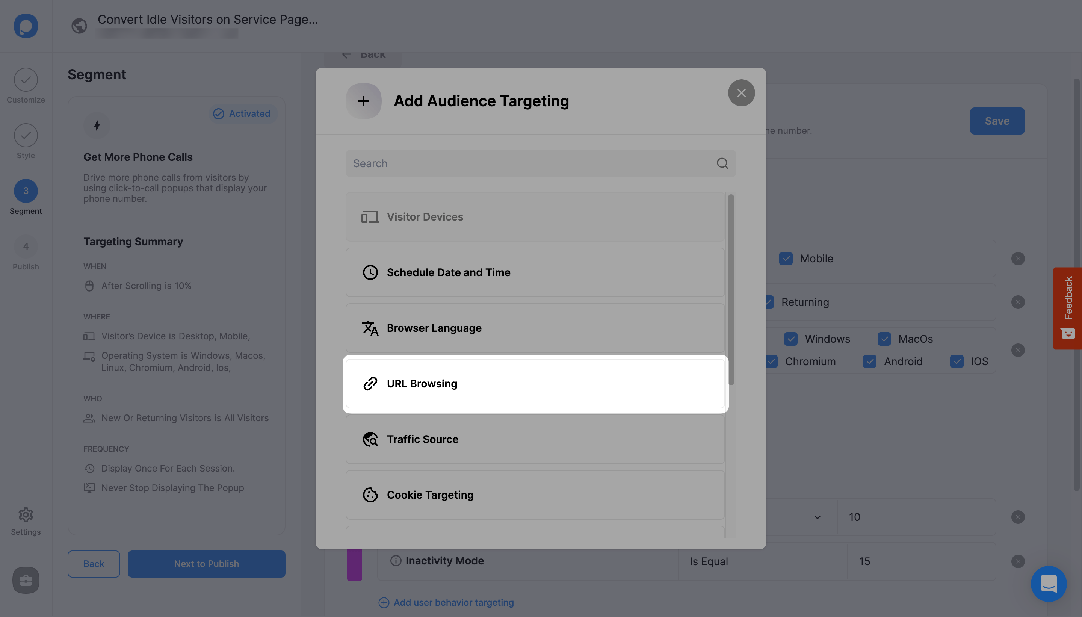This screenshot has height=617, width=1082.
Task: Click the Next to Publish button
Action: click(x=206, y=564)
